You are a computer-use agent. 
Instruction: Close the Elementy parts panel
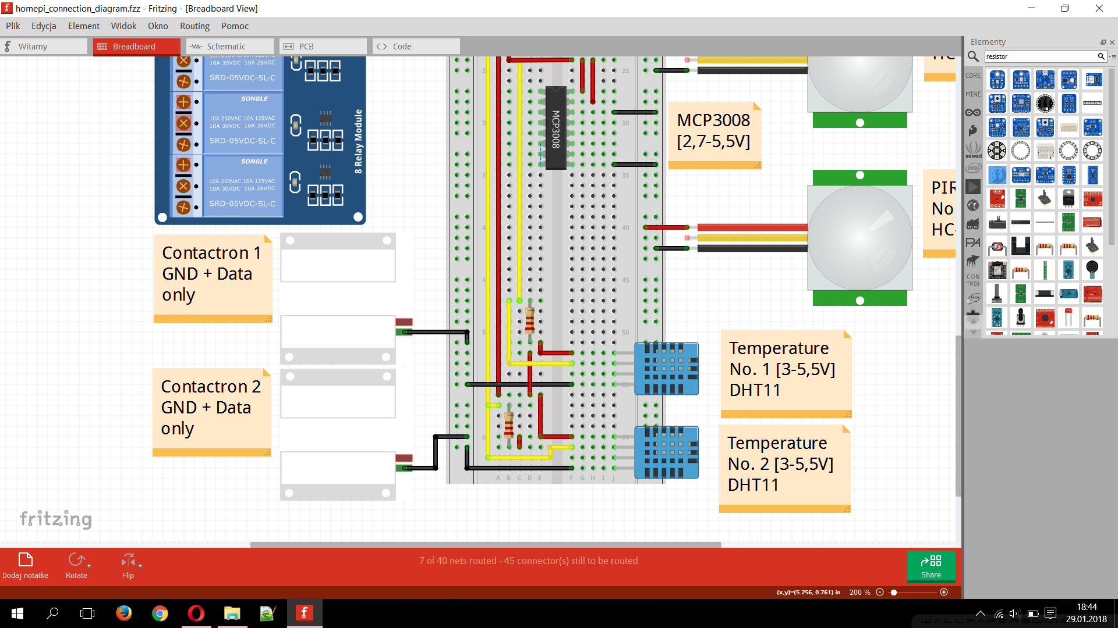click(1112, 42)
